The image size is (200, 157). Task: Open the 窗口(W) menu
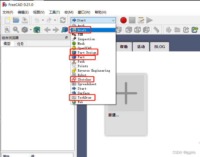click(x=84, y=12)
